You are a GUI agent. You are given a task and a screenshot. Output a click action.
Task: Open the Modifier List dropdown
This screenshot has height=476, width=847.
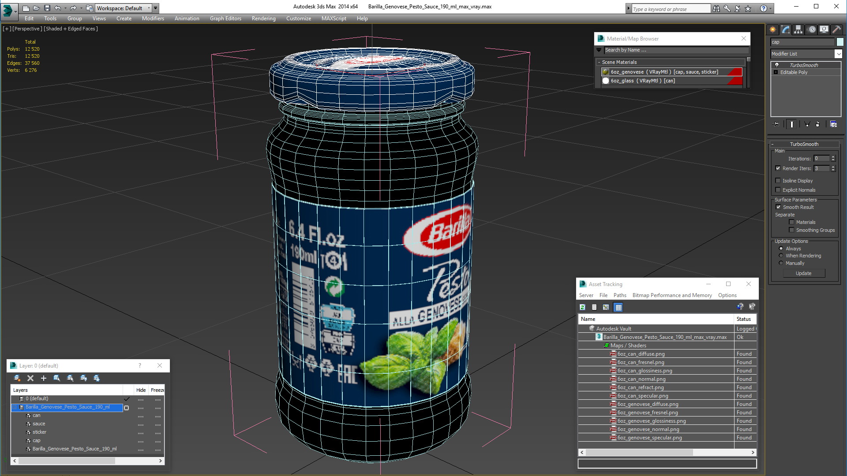pyautogui.click(x=838, y=54)
